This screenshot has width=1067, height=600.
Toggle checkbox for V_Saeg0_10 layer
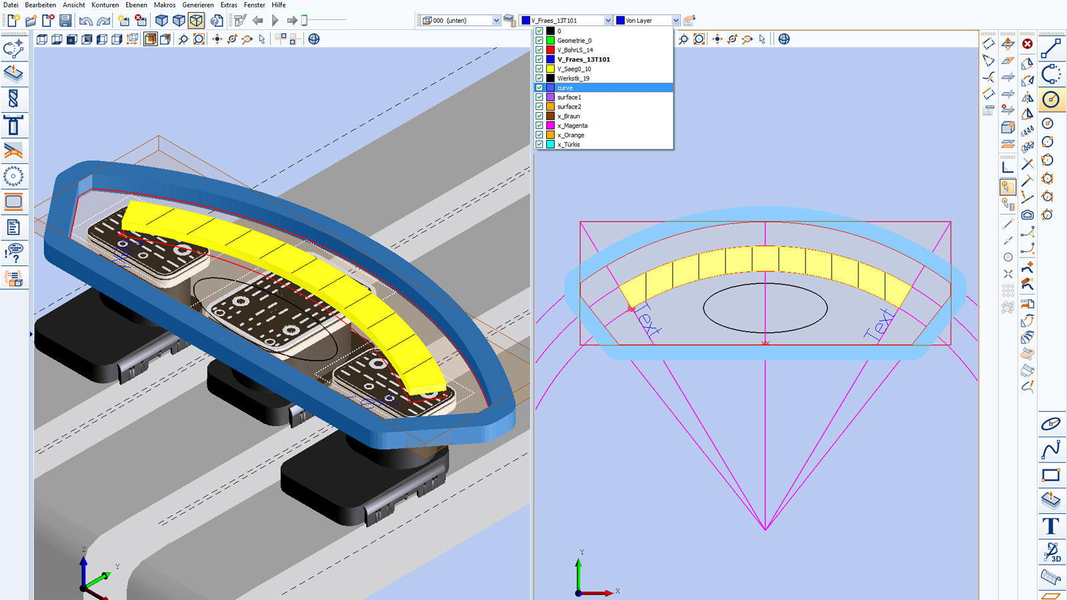click(540, 69)
